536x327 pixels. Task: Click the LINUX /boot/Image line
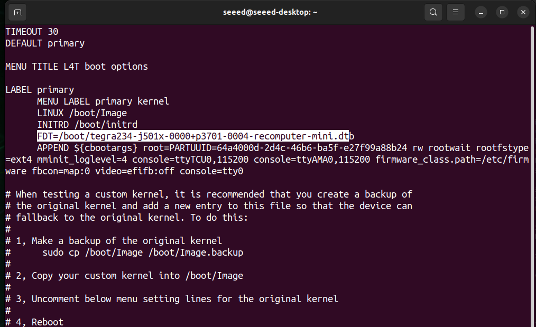(82, 113)
